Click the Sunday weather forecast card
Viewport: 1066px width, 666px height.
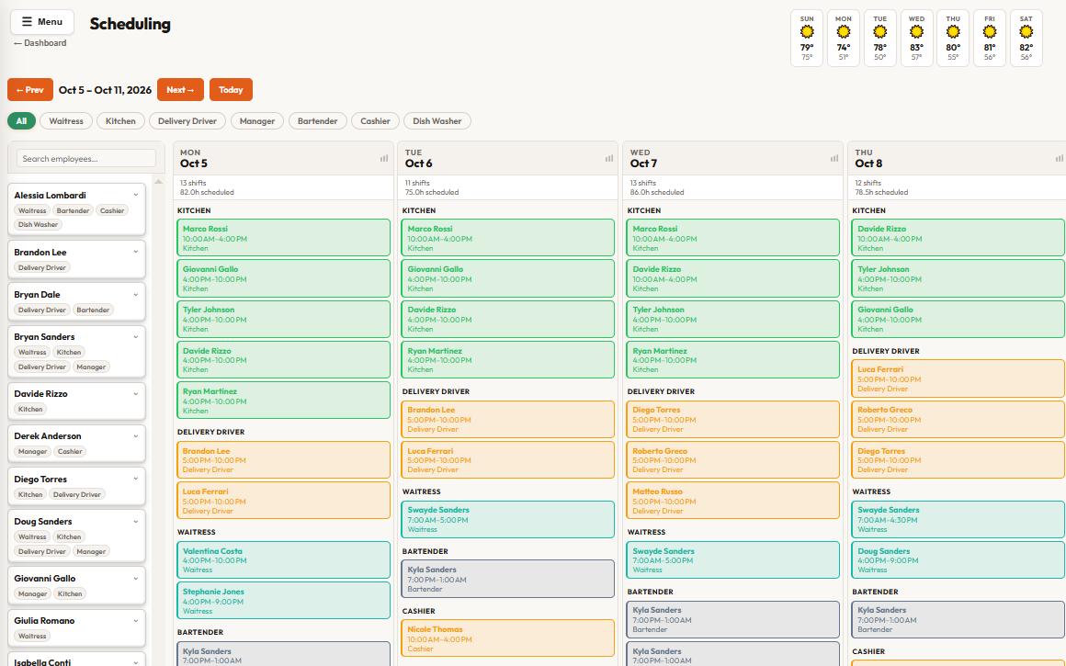point(807,38)
